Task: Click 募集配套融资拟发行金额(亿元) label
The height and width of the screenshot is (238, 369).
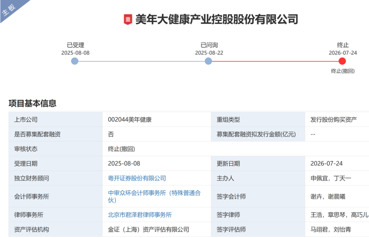Action: coord(256,134)
